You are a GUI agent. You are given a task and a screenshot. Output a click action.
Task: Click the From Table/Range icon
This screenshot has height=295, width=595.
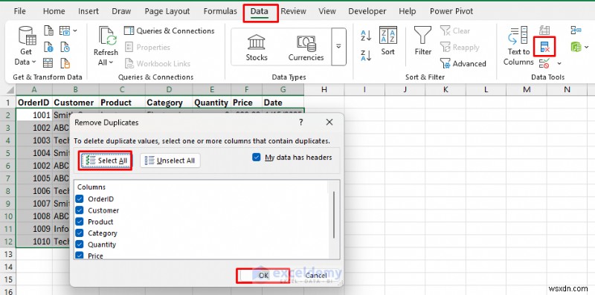pyautogui.click(x=48, y=62)
